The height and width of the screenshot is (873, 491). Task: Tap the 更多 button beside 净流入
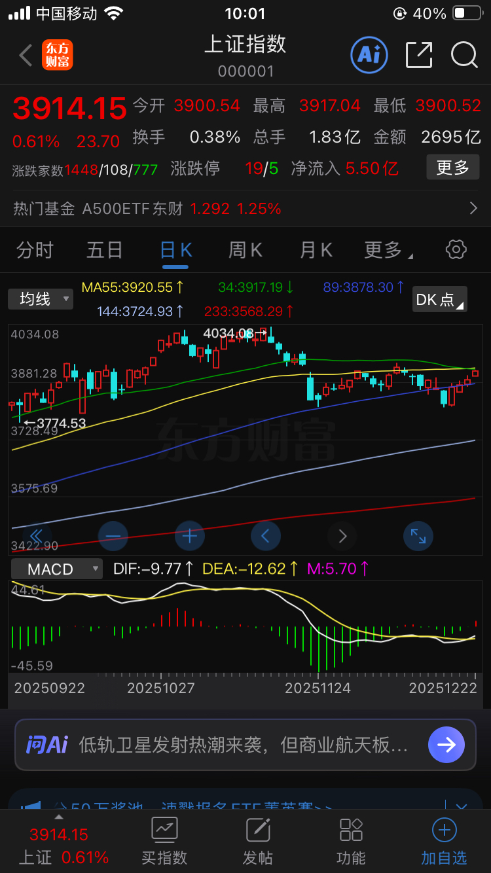point(453,168)
